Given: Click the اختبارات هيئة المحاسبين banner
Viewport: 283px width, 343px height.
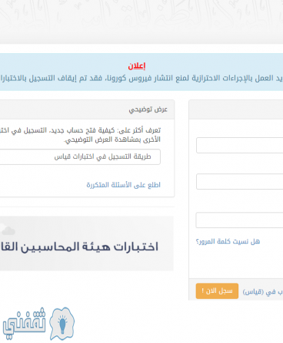Looking at the screenshot, I should click(87, 244).
